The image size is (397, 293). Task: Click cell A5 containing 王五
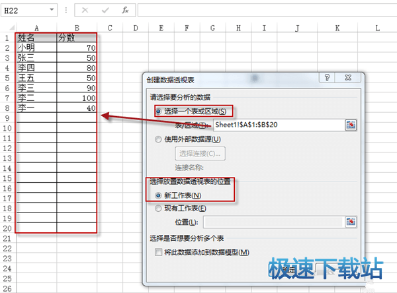(36, 78)
